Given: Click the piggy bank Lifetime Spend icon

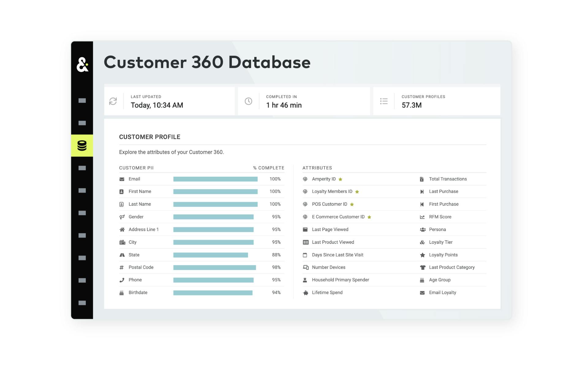Looking at the screenshot, I should tap(305, 293).
